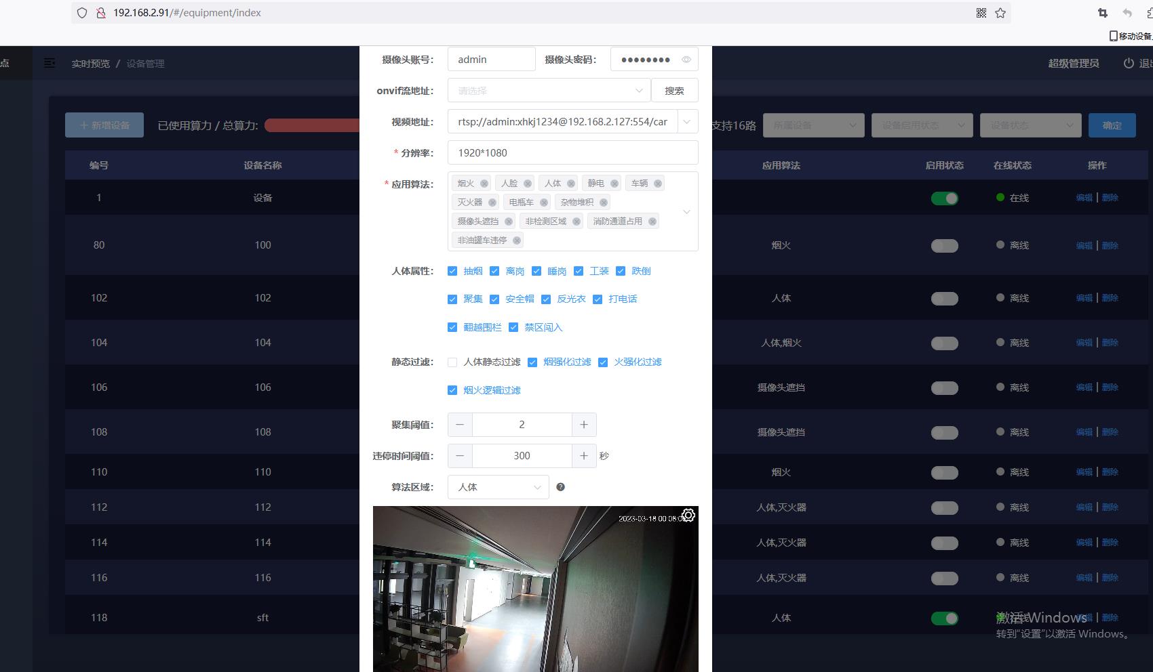Click the browser bookmark star icon
The image size is (1153, 672).
pyautogui.click(x=1000, y=13)
